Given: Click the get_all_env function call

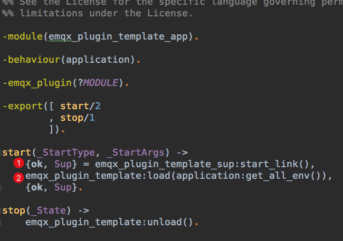Looking at the screenshot, I should coord(278,176).
